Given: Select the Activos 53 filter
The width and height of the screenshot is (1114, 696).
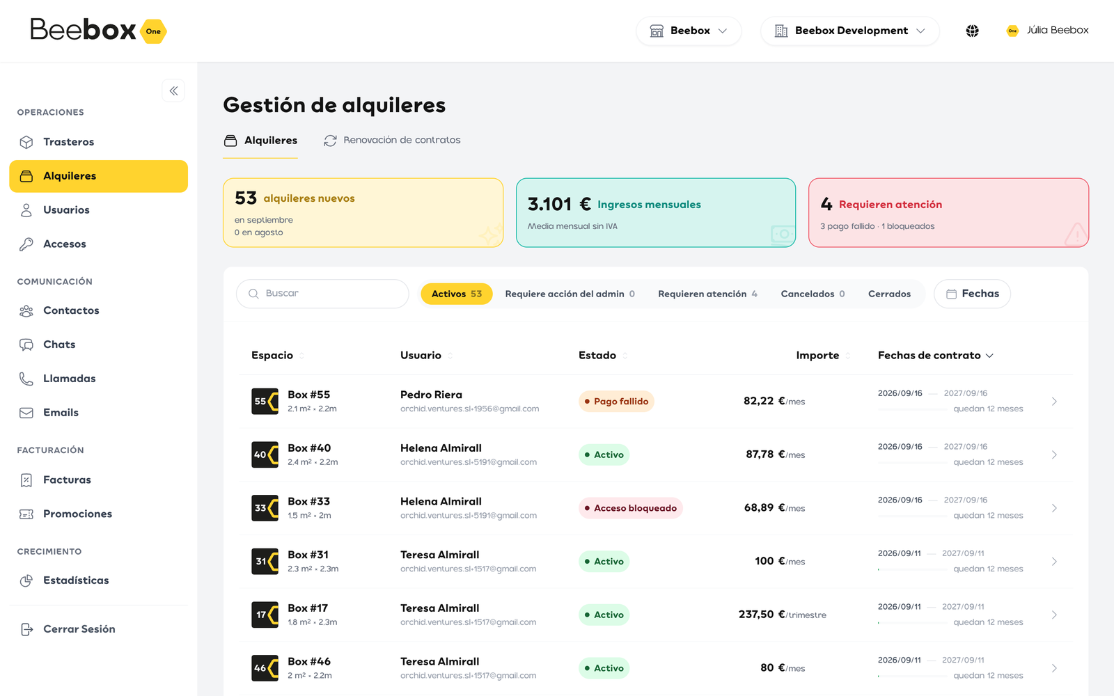Looking at the screenshot, I should [x=457, y=294].
